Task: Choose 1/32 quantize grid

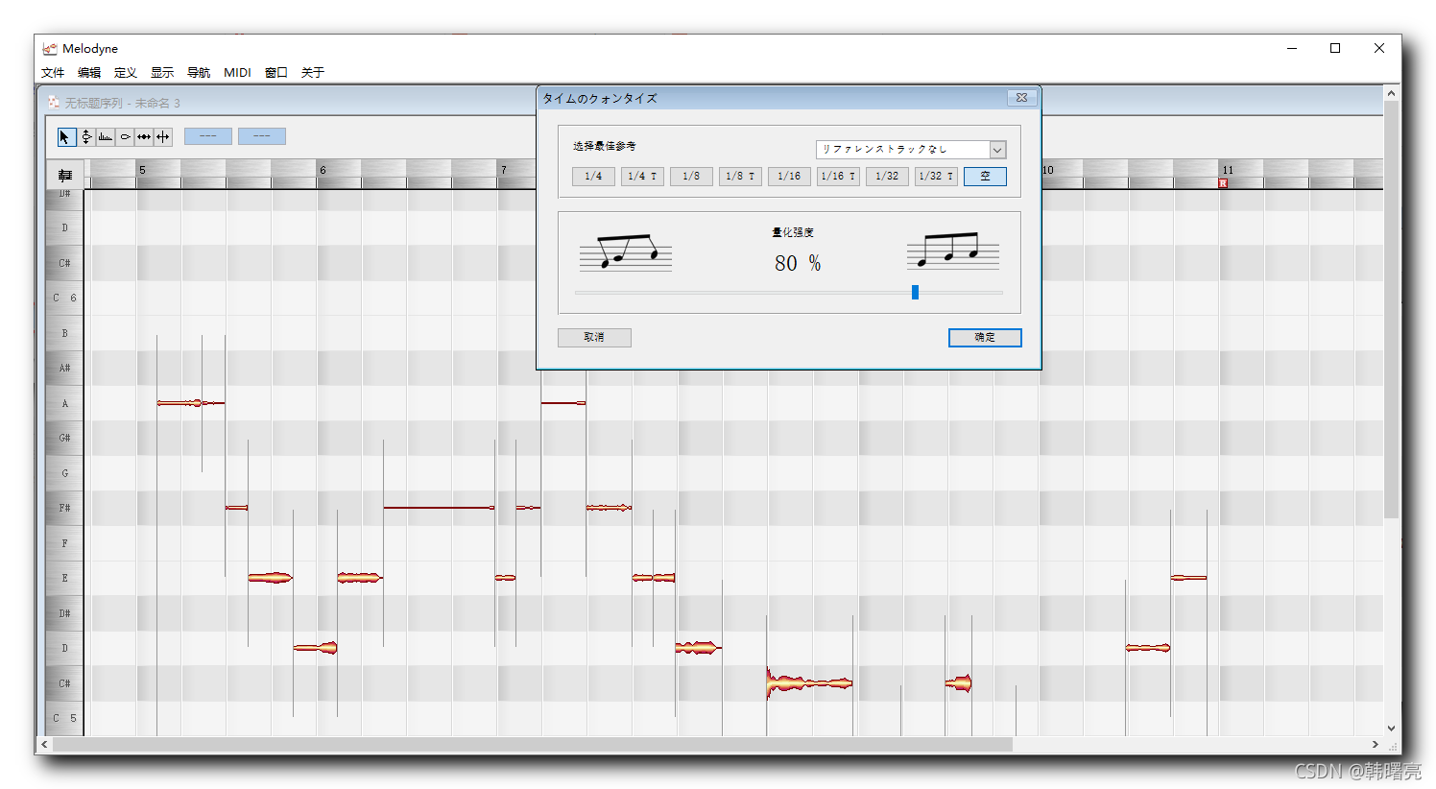Action: [887, 177]
